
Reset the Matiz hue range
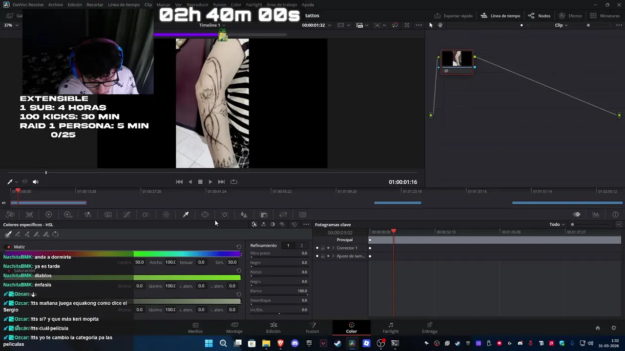point(239,247)
